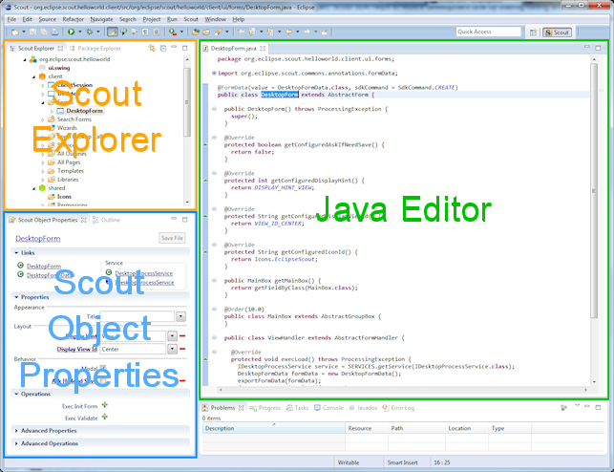Open the DesktopForm heading link

coord(38,239)
